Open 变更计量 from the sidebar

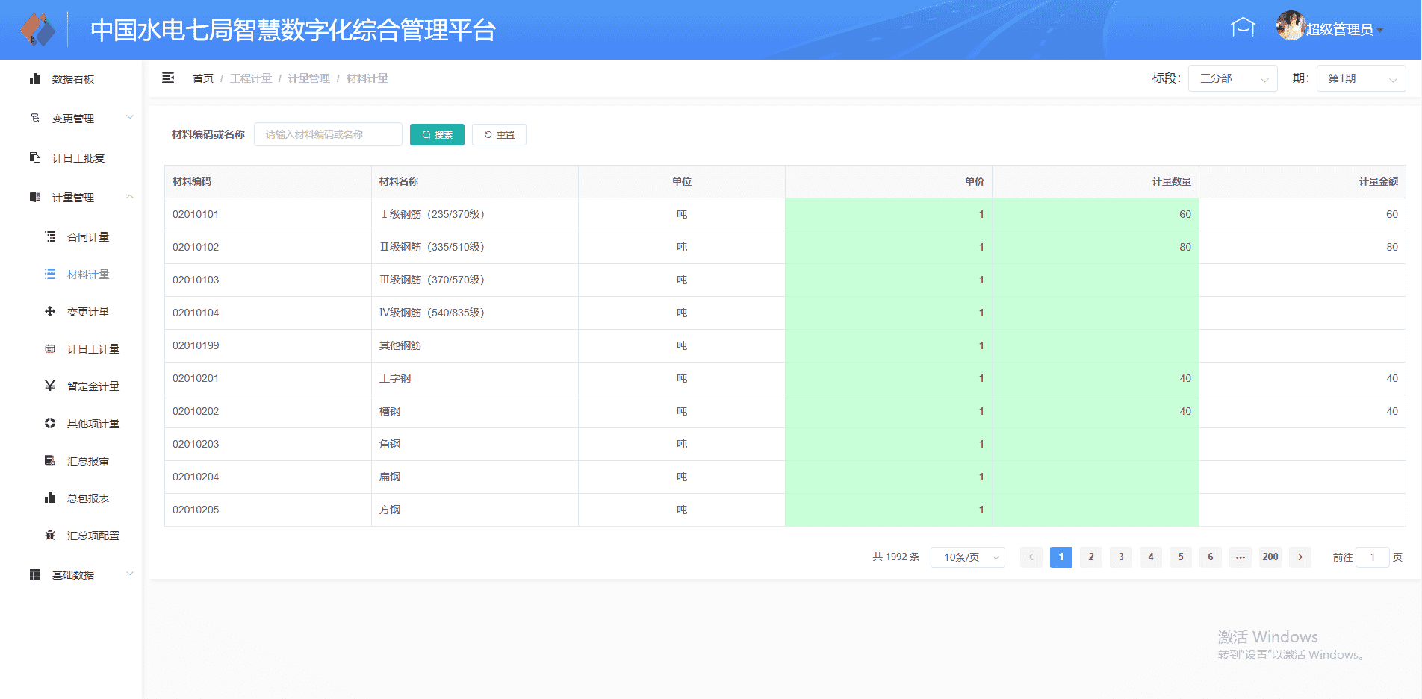87,312
